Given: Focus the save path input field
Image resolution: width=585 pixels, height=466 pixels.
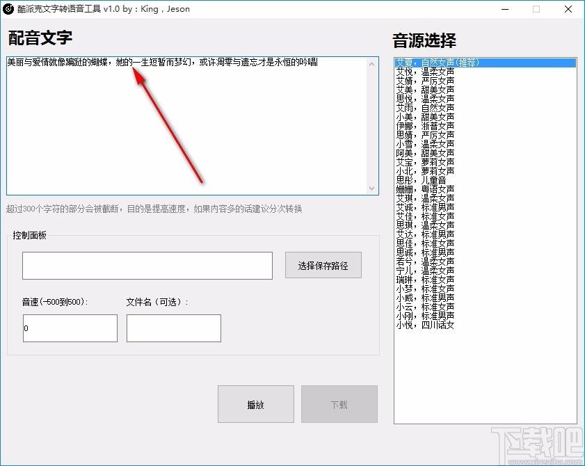Looking at the screenshot, I should click(x=147, y=266).
